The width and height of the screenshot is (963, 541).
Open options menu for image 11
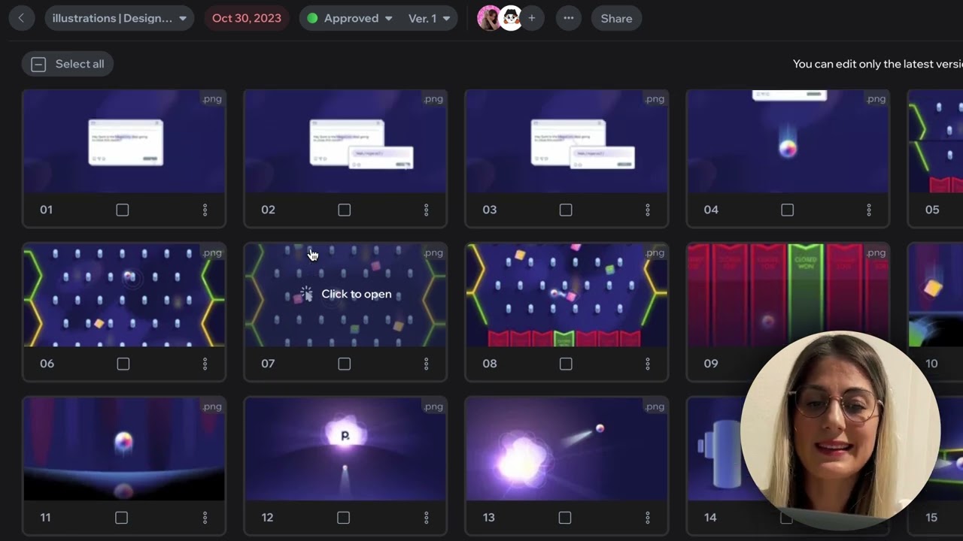[x=205, y=518]
